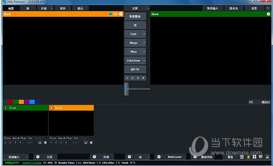Click the display icon near lock
This screenshot has width=273, height=166.
coord(261,157)
